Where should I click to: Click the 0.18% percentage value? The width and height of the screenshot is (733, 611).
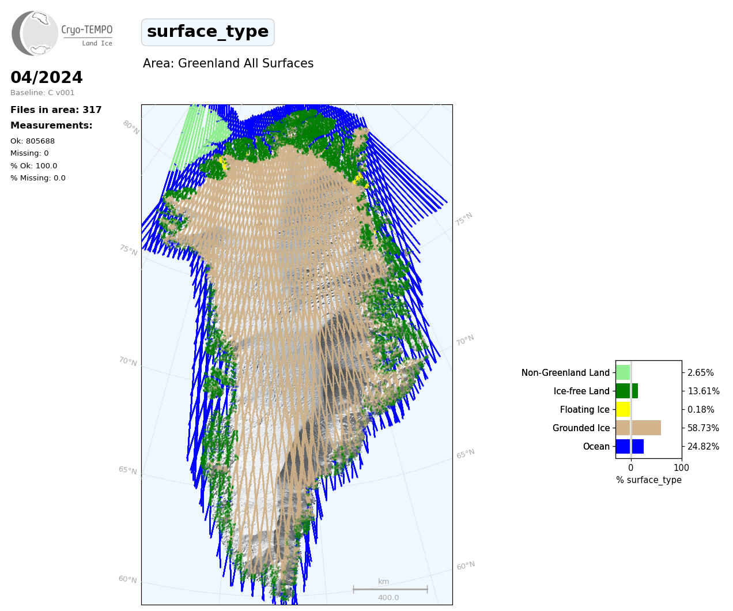click(x=701, y=410)
